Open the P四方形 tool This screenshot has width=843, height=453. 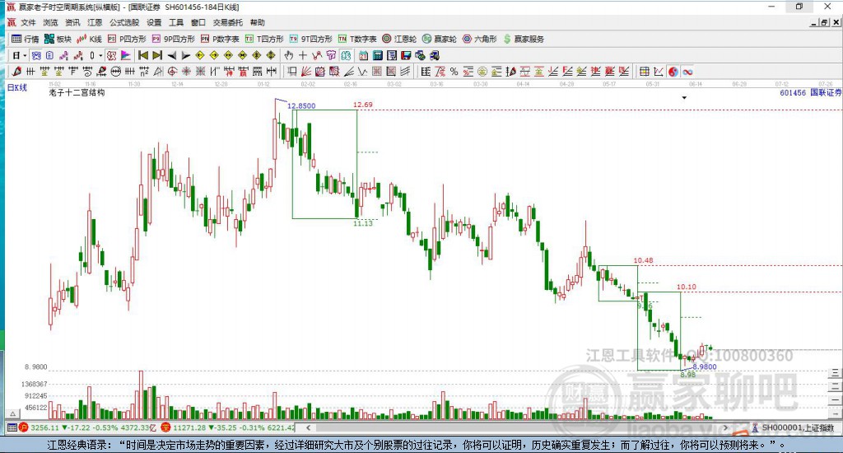click(127, 39)
